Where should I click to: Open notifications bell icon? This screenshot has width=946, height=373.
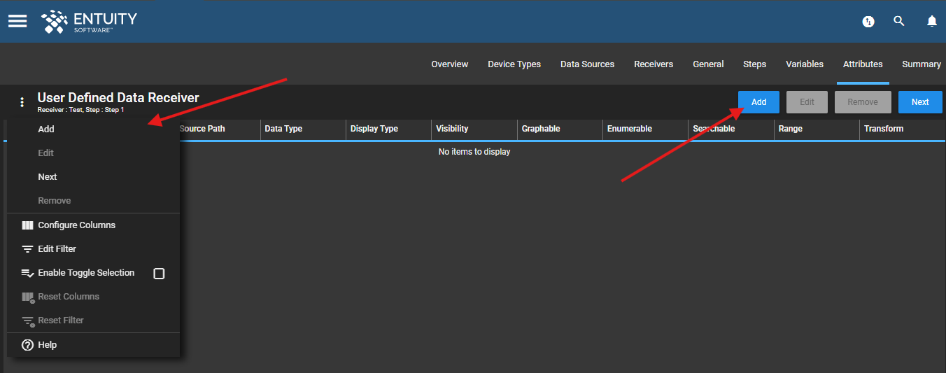(932, 22)
